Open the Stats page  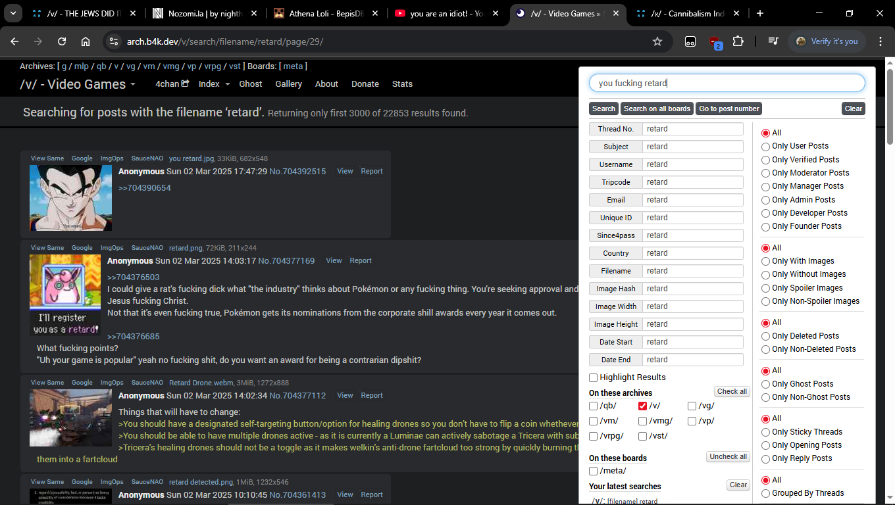[402, 84]
